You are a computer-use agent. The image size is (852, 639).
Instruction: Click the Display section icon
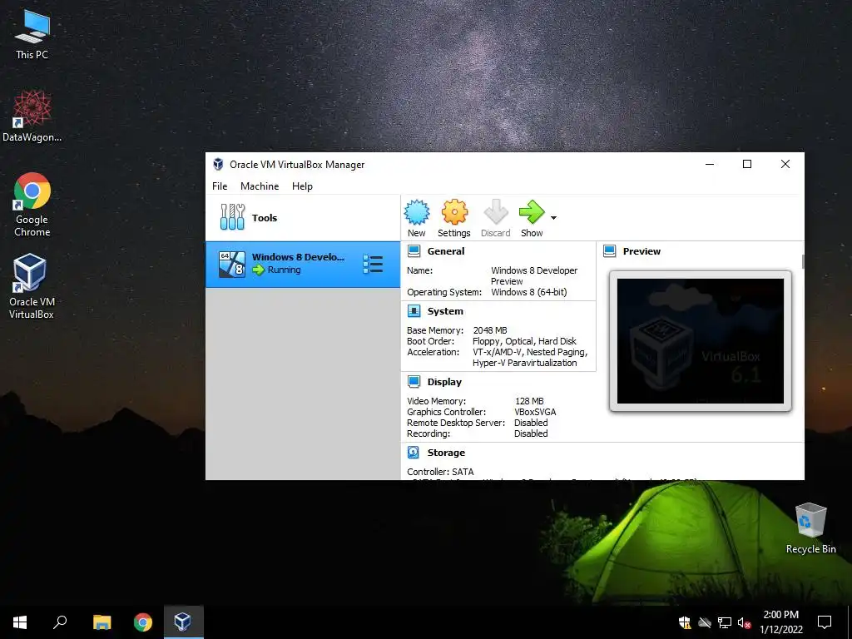(414, 381)
